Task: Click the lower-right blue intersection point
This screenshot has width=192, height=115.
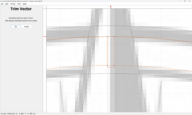Action: pyautogui.click(x=114, y=66)
